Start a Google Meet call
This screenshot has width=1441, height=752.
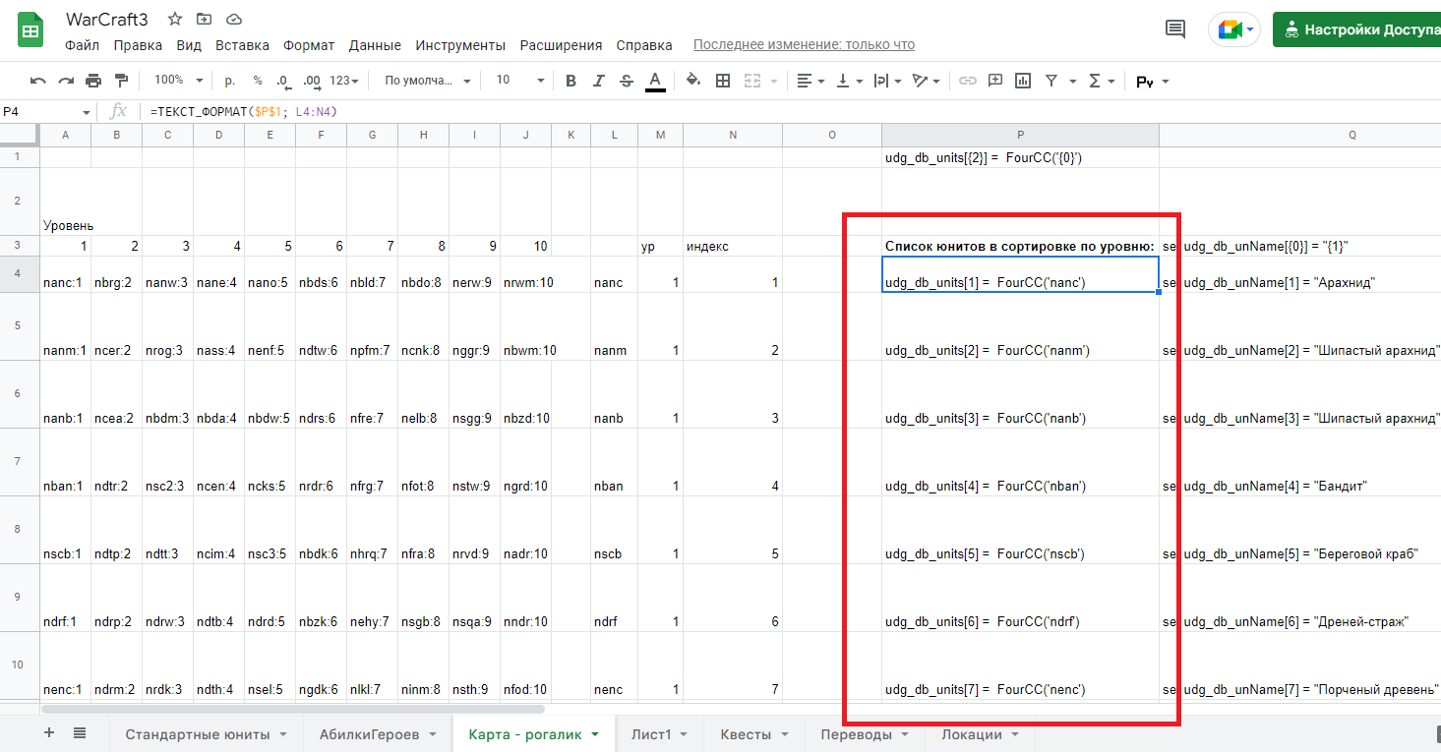pos(1234,29)
